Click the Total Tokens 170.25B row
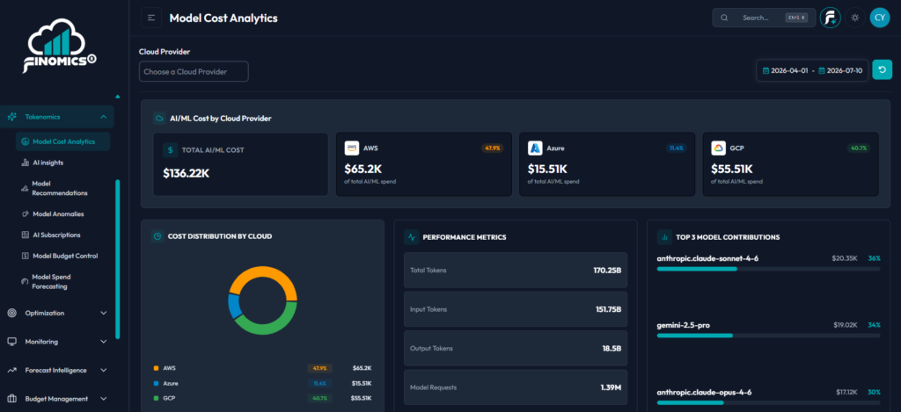The width and height of the screenshot is (901, 412). coord(516,271)
